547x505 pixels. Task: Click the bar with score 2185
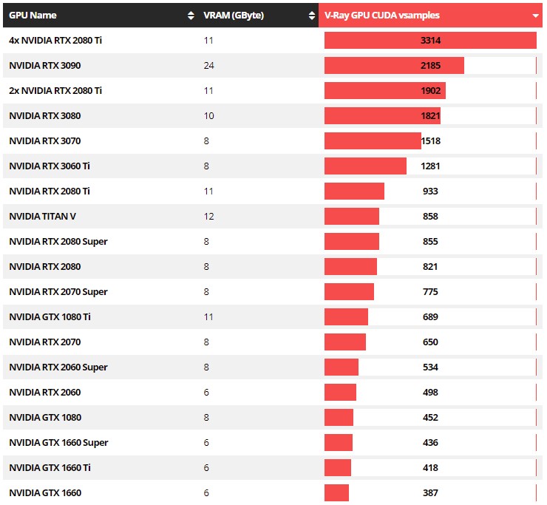pos(394,65)
